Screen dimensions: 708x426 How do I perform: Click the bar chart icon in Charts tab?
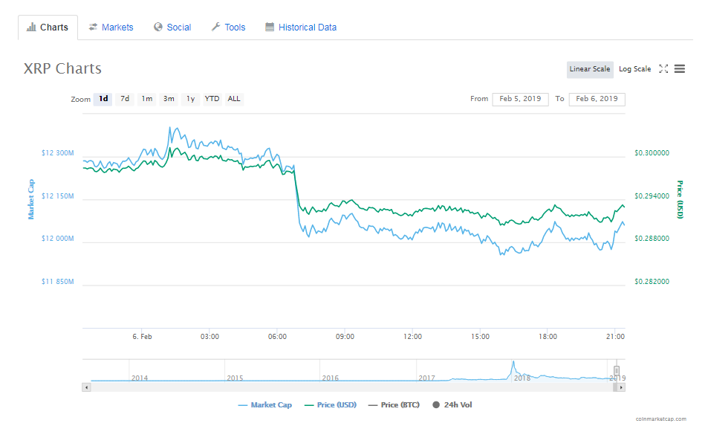(x=31, y=27)
